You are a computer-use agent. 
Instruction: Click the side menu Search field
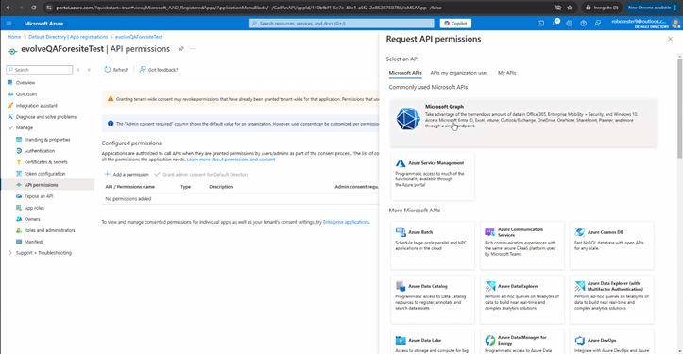(40, 70)
